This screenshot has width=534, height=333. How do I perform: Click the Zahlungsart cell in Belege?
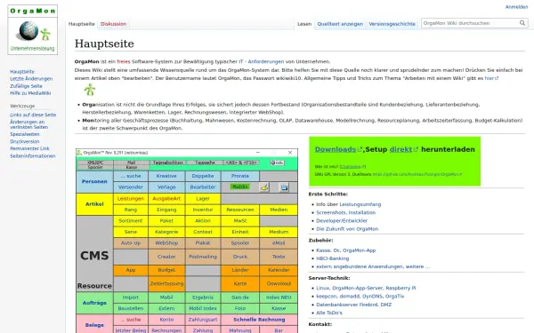tap(203, 320)
